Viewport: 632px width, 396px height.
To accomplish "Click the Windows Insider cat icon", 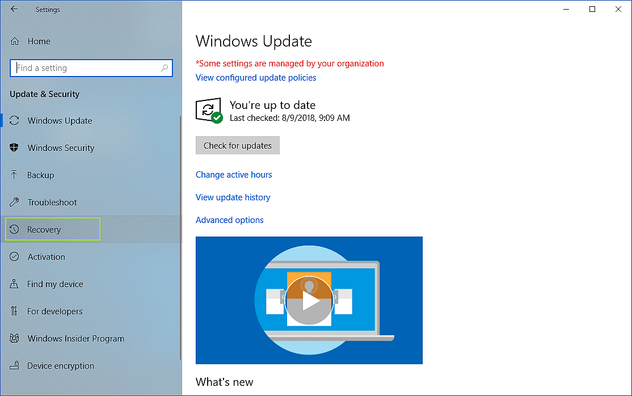I will [x=14, y=338].
